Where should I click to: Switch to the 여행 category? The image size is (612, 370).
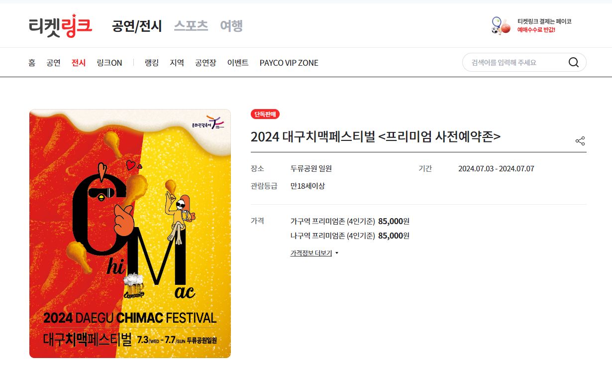(231, 26)
